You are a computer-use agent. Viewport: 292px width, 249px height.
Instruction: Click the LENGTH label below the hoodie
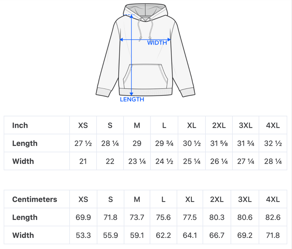[132, 99]
